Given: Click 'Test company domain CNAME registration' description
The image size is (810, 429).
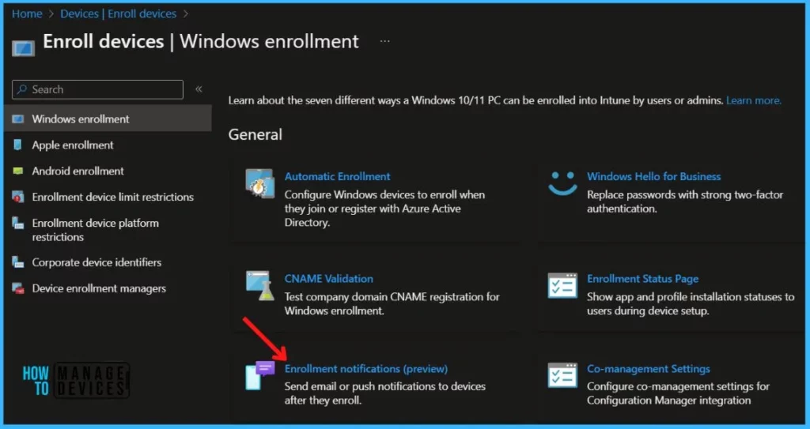Looking at the screenshot, I should pyautogui.click(x=392, y=304).
